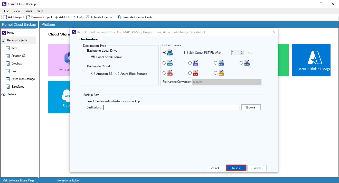Click the Browse button
339x183 pixels.
251,107
